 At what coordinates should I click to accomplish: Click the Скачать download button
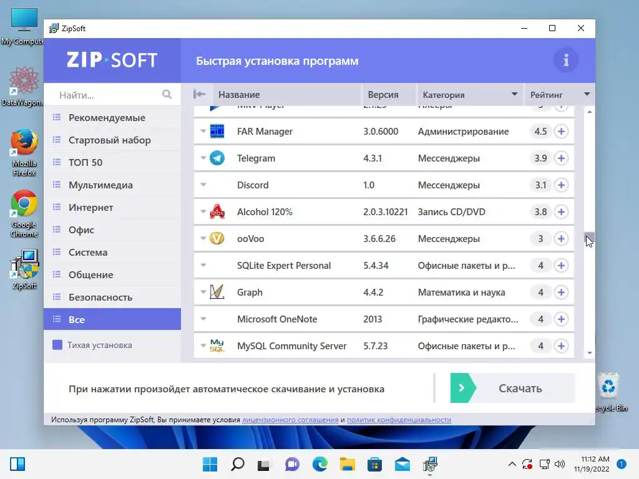pos(513,388)
